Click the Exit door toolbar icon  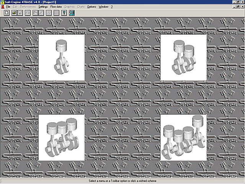tap(72, 13)
